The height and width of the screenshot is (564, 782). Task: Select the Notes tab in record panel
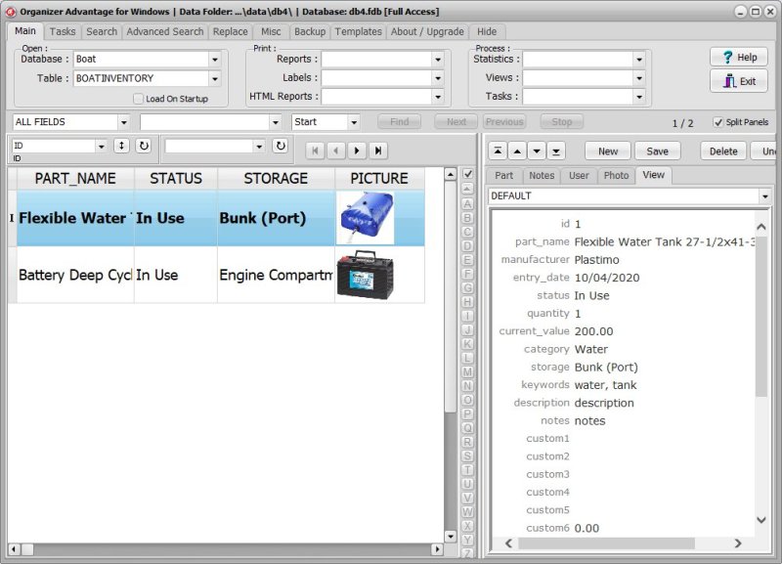click(542, 176)
